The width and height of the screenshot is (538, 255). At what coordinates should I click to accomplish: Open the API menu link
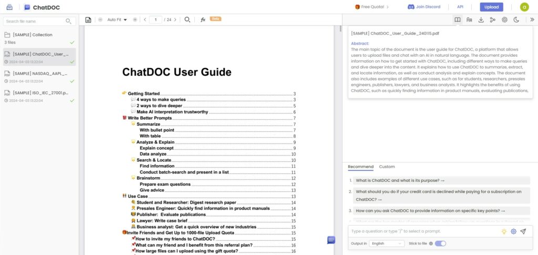point(460,7)
